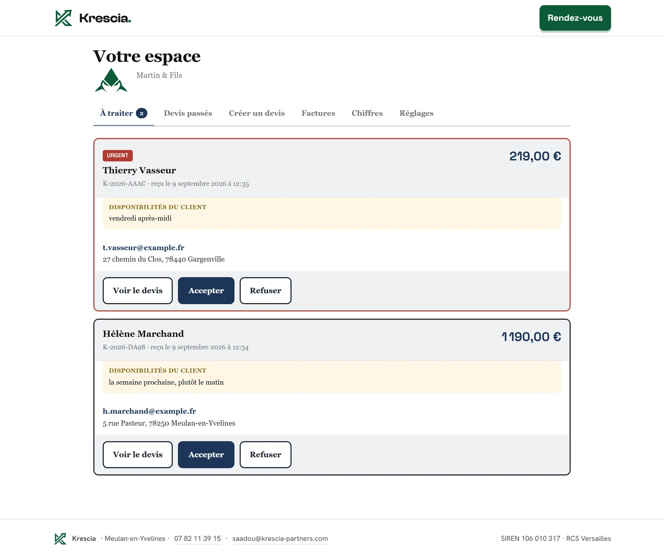Accept Hélène Marchand's quote request

pos(206,455)
